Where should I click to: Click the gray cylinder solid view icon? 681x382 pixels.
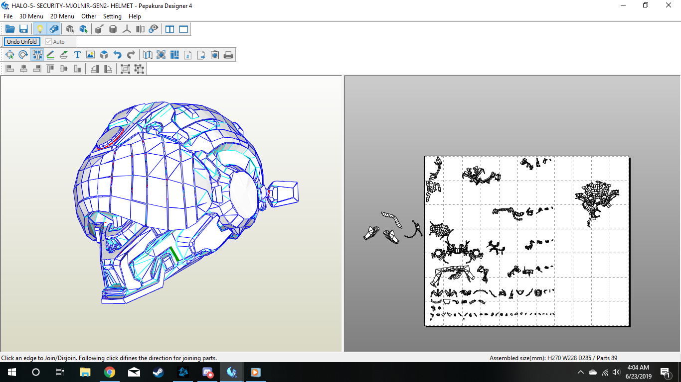point(113,29)
